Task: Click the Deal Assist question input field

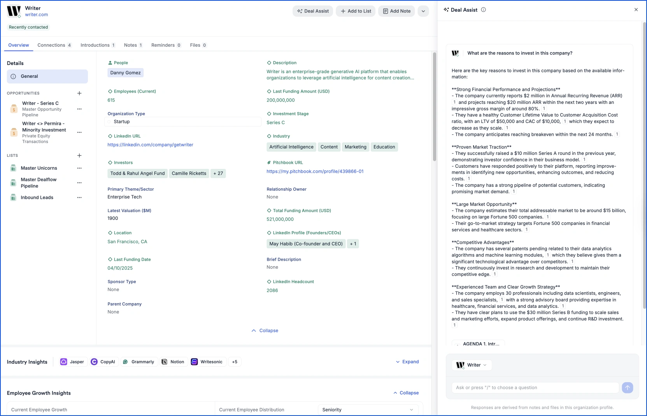Action: pos(535,388)
